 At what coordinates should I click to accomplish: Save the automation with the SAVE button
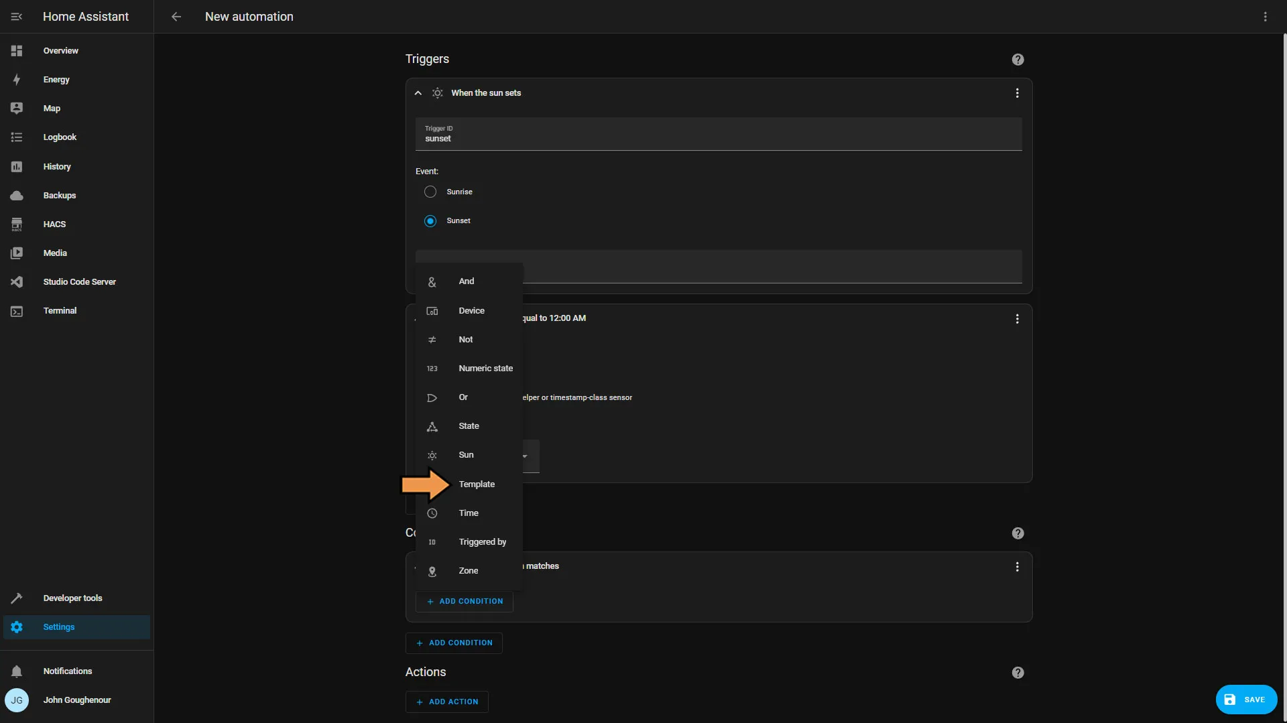(1246, 700)
